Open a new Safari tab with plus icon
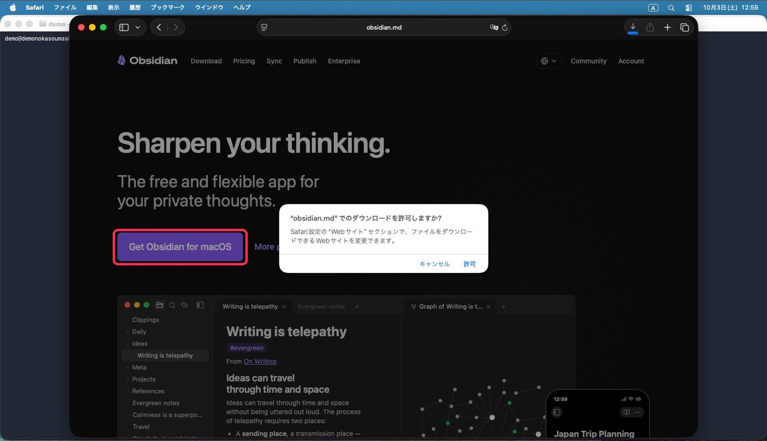767x441 pixels. click(667, 27)
